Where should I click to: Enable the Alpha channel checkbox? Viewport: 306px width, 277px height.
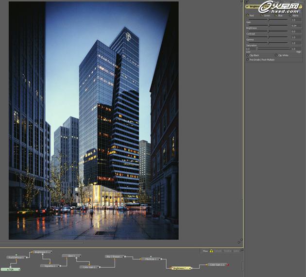(291, 16)
